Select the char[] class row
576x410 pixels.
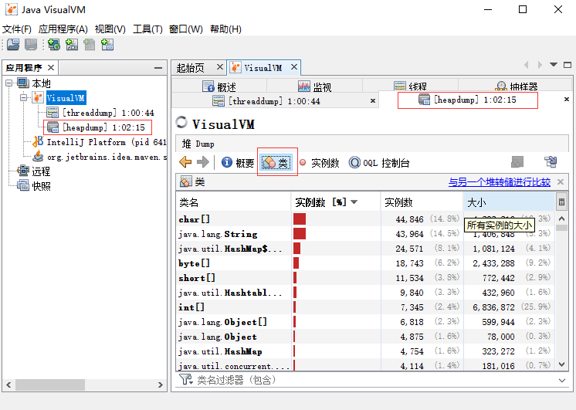[x=365, y=219]
